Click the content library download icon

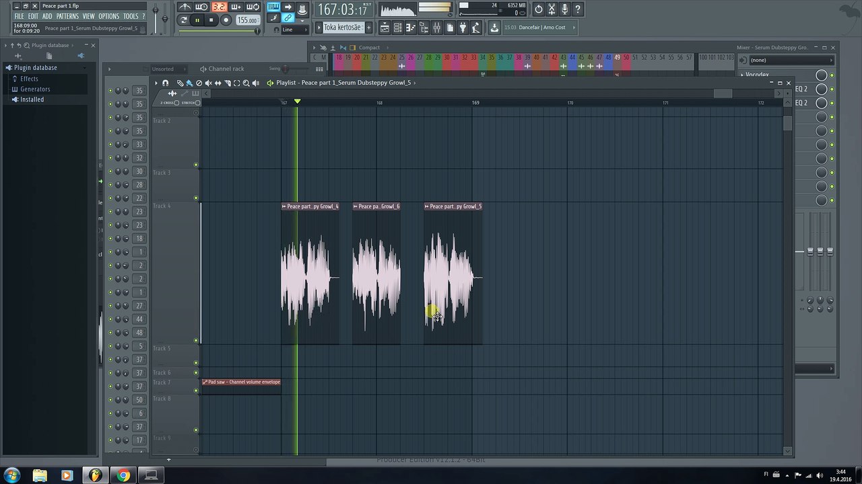click(x=494, y=28)
